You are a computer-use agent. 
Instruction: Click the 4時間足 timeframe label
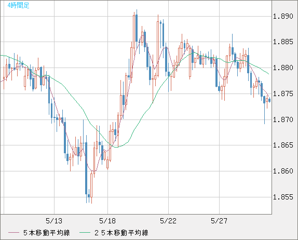(x=19, y=5)
